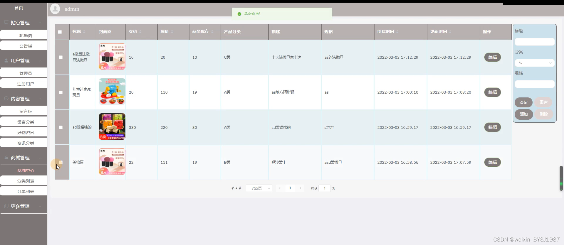The image size is (564, 245).
Task: Open cover image of 美妆蛋
Action: coord(112,161)
